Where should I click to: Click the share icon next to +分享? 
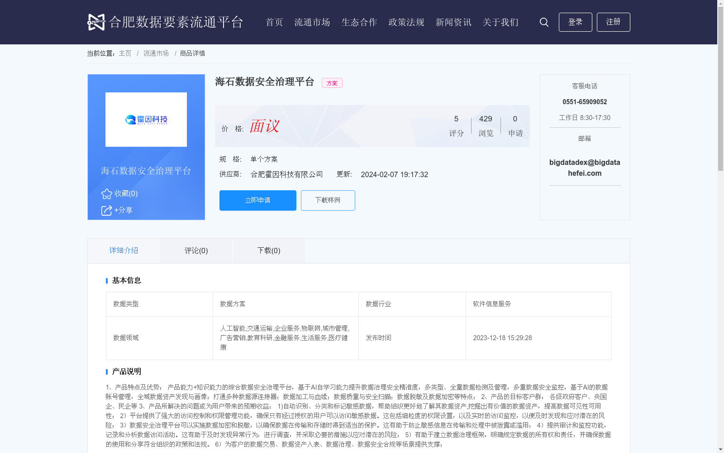(106, 211)
